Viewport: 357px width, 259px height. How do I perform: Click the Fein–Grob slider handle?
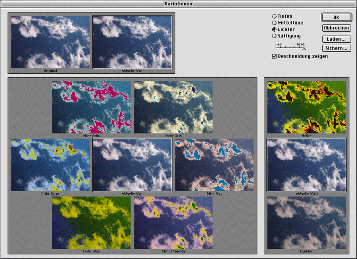point(304,48)
